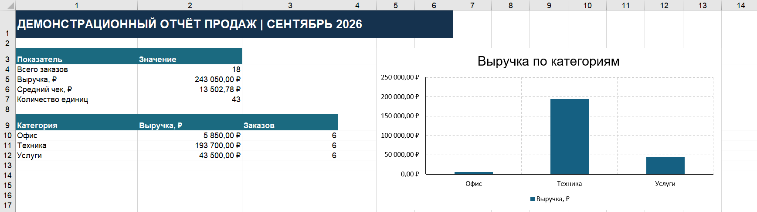This screenshot has height=212, width=757.
Task: Click the Услуги bar in the chart
Action: click(x=665, y=166)
